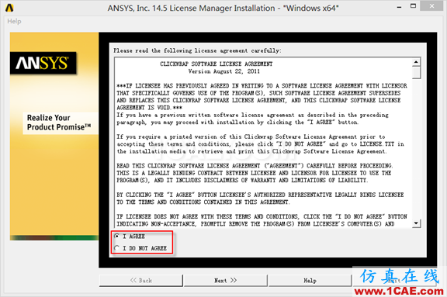This screenshot has height=297, width=447.
Task: Click the 'TO THE TERMS AND CONDITIONS CONTAINED' line
Action: [203, 202]
